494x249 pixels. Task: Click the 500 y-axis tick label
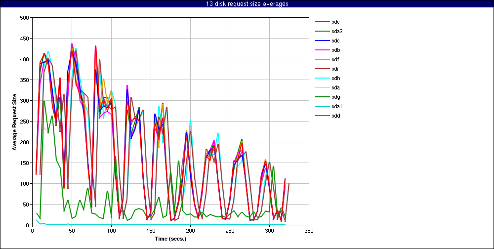click(25, 18)
